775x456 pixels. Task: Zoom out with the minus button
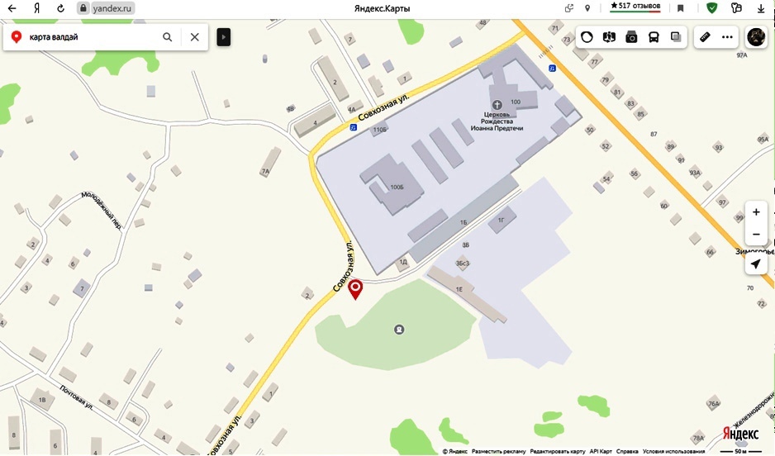click(x=756, y=234)
